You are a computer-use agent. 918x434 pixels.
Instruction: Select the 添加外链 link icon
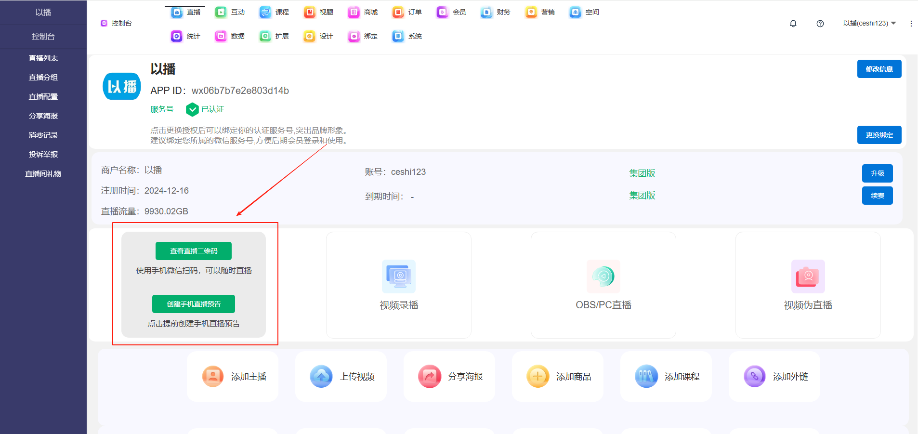point(755,376)
